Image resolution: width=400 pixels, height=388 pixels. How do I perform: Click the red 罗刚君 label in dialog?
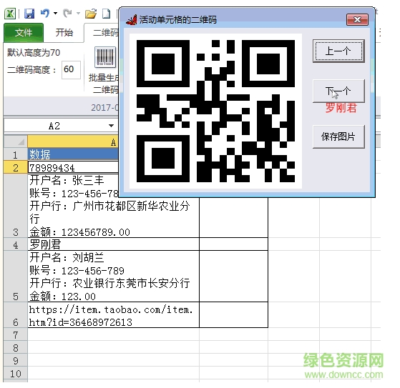341,108
